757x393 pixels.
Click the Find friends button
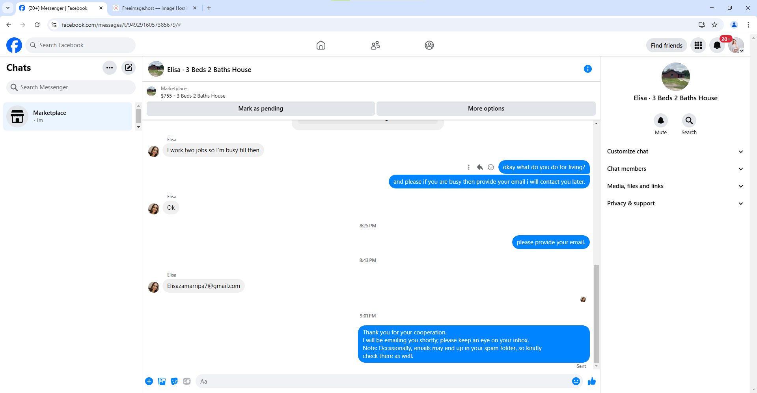[x=667, y=46]
